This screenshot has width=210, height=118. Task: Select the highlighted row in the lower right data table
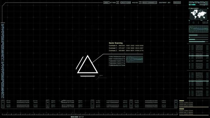[x=199, y=81]
